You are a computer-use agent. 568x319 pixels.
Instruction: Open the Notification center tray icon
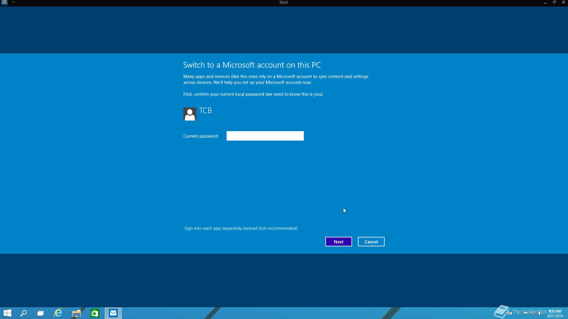pyautogui.click(x=510, y=313)
